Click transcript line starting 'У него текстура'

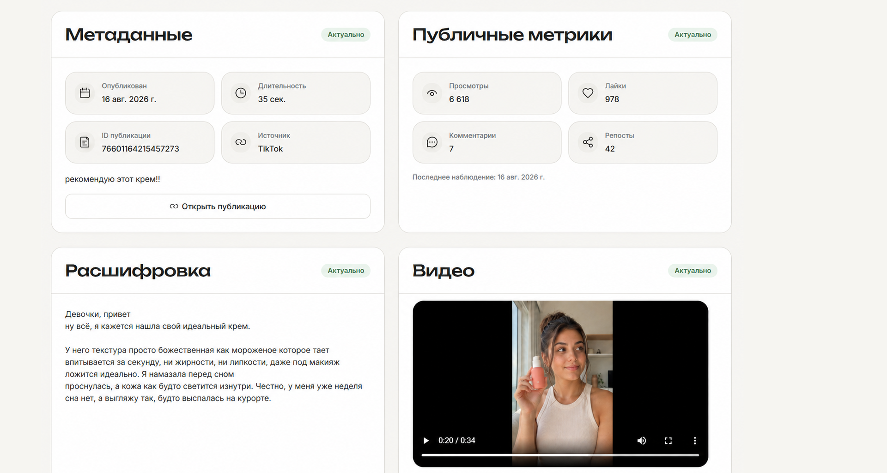[x=197, y=350]
